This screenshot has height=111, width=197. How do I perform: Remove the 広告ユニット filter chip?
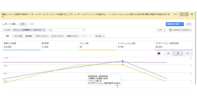(x=44, y=30)
